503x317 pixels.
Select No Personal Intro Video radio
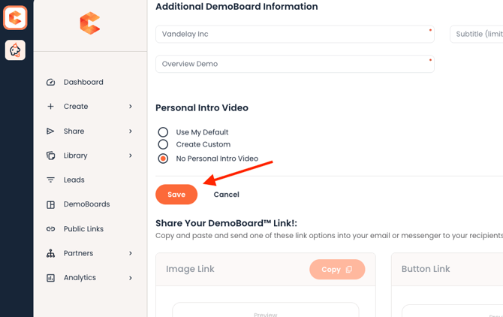[x=163, y=158]
